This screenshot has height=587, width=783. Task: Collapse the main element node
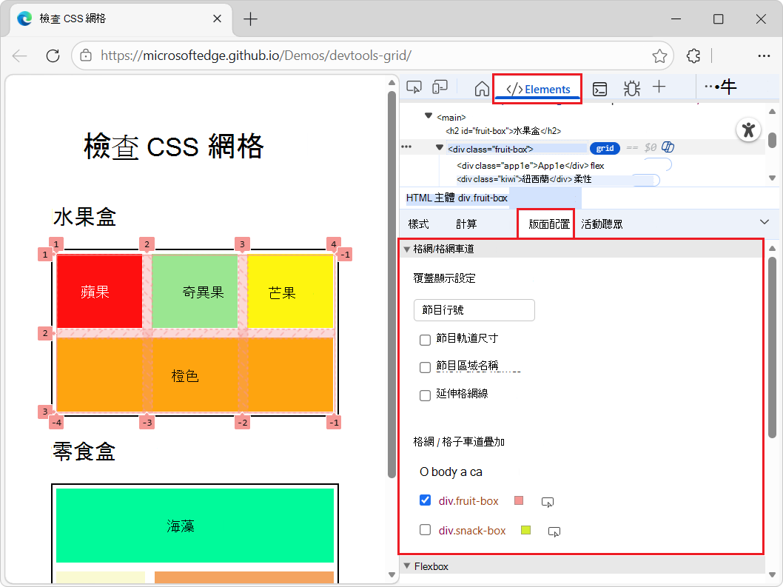(428, 116)
